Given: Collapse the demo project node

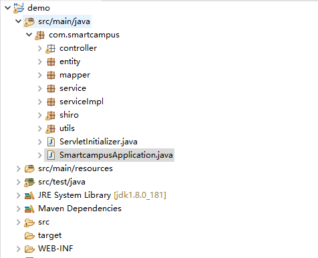Looking at the screenshot, I should pyautogui.click(x=8, y=8).
